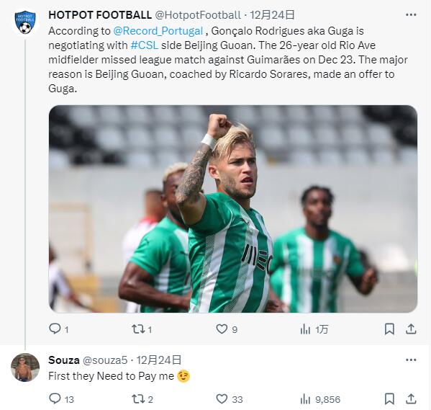The image size is (431, 410).
Task: Share Souza's reply
Action: pyautogui.click(x=411, y=398)
